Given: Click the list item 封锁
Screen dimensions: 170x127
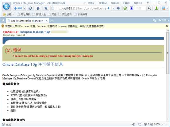Looking at the screenshot, I should coord(13,111).
